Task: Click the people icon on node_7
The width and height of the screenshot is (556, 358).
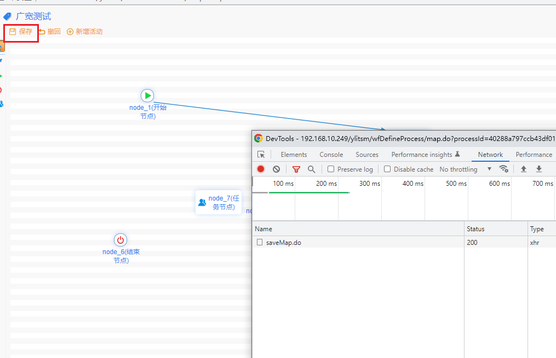Action: tap(202, 203)
